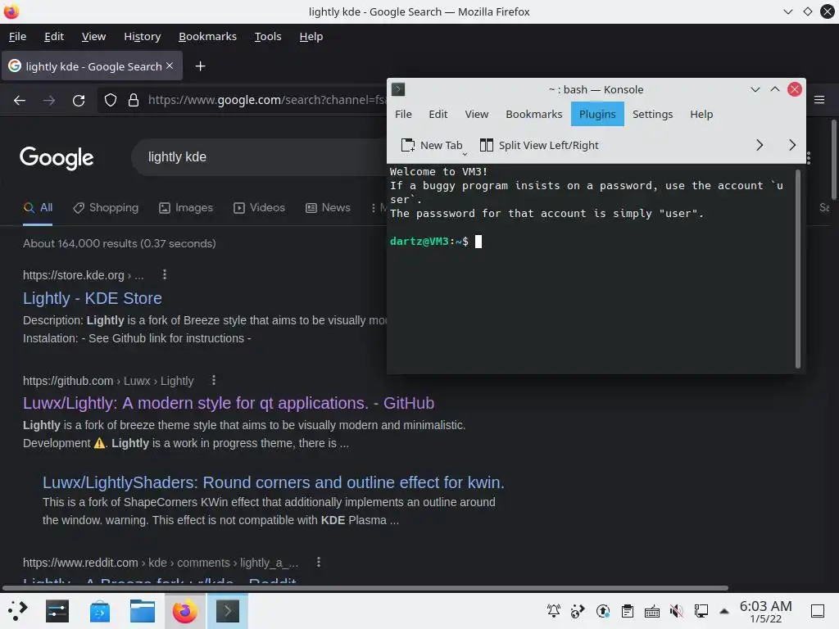This screenshot has height=629, width=839.
Task: Open the tracking protection shield icon
Action: (x=111, y=100)
